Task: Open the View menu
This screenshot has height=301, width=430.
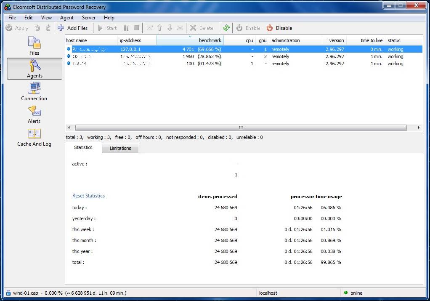Action: coord(46,18)
